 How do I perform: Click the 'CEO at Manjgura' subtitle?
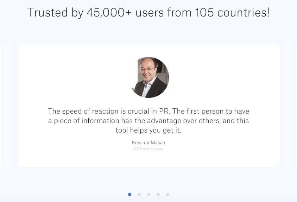click(148, 149)
